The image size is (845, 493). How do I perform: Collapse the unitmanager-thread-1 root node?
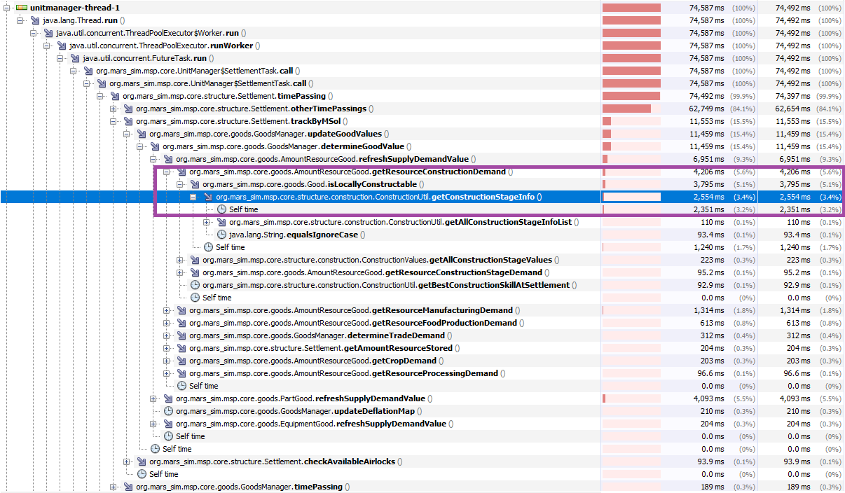pyautogui.click(x=6, y=8)
